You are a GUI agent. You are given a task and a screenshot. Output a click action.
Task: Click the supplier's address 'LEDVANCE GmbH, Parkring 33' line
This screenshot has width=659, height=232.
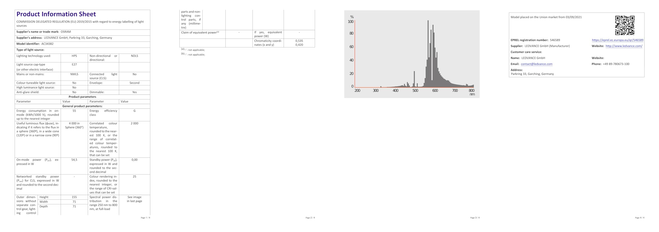coord(78,38)
